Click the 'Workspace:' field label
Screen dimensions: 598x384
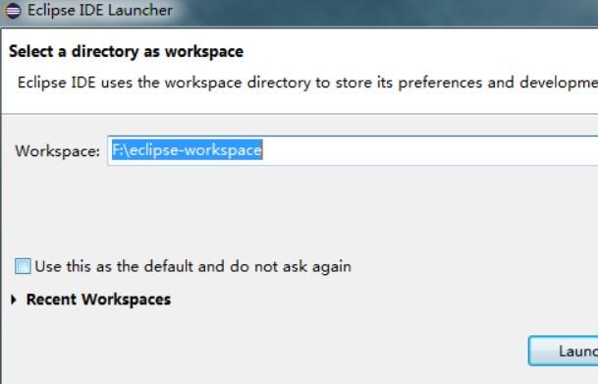[x=58, y=151]
